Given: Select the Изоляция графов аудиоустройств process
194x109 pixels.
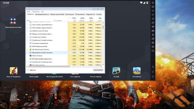Looking at the screenshot, I should (64, 59).
